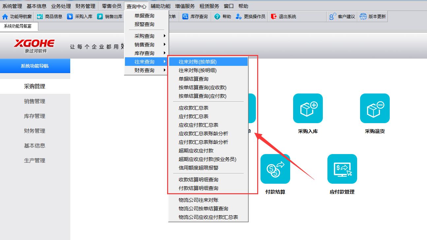The image size is (427, 240).
Task: Click the 版本更新 globe icon
Action: pyautogui.click(x=363, y=16)
